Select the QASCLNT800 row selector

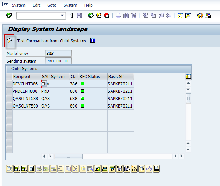[9, 106]
